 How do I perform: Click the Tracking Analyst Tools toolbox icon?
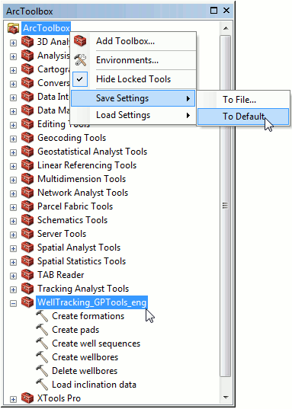coord(27,289)
